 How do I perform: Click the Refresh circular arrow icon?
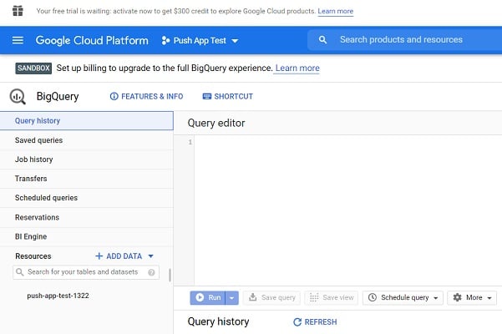click(x=297, y=322)
